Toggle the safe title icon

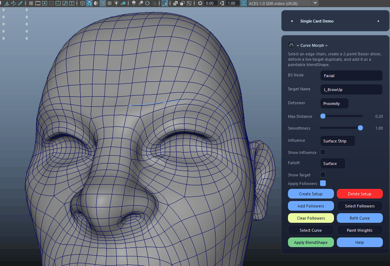click(72, 3)
